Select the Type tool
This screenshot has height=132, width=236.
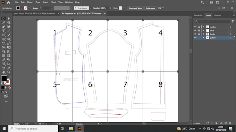3,31
